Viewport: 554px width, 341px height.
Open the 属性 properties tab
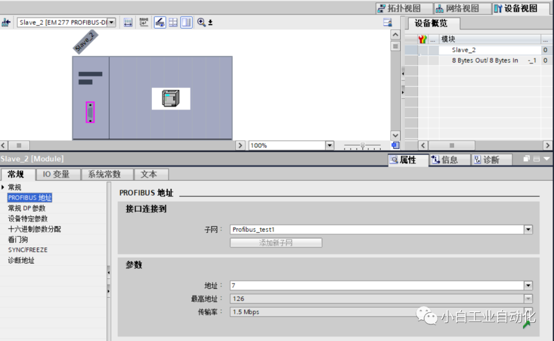pos(408,160)
